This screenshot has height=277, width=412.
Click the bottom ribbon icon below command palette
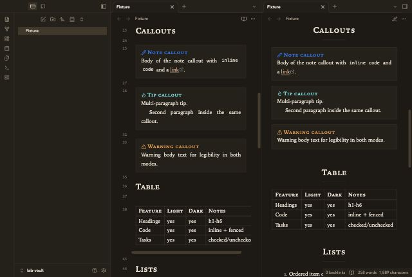point(7,77)
